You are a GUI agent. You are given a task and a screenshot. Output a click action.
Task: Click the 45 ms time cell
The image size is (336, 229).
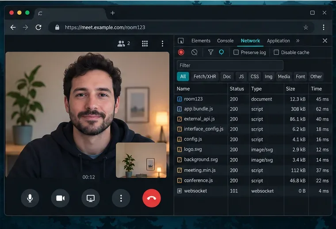coord(322,99)
